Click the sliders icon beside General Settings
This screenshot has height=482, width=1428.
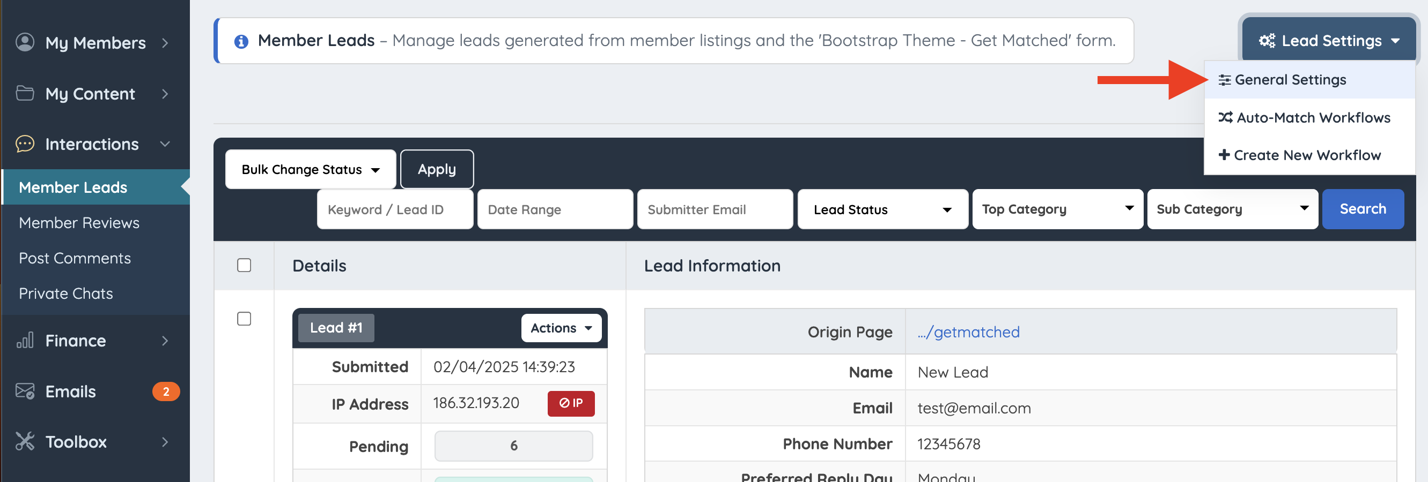point(1225,80)
